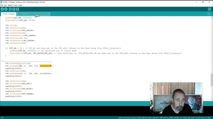Image resolution: width=213 pixels, height=119 pixels.
Task: Maximize or restore the Arduino window
Action: [x=203, y=2]
